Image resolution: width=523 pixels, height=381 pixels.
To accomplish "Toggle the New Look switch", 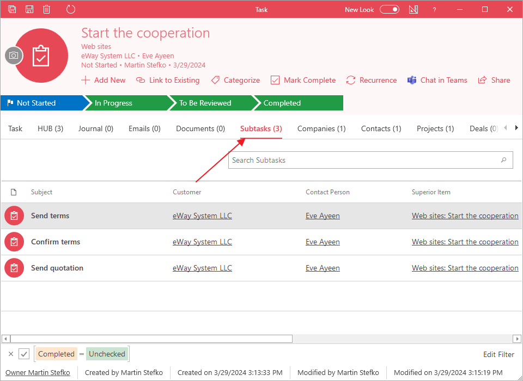I will (x=390, y=9).
